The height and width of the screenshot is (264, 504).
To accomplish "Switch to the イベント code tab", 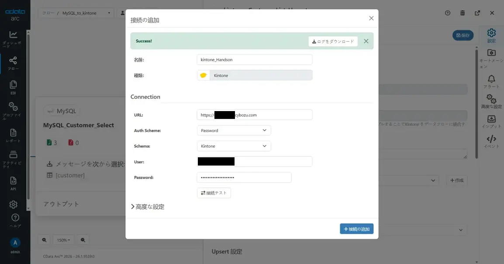I will click(491, 142).
